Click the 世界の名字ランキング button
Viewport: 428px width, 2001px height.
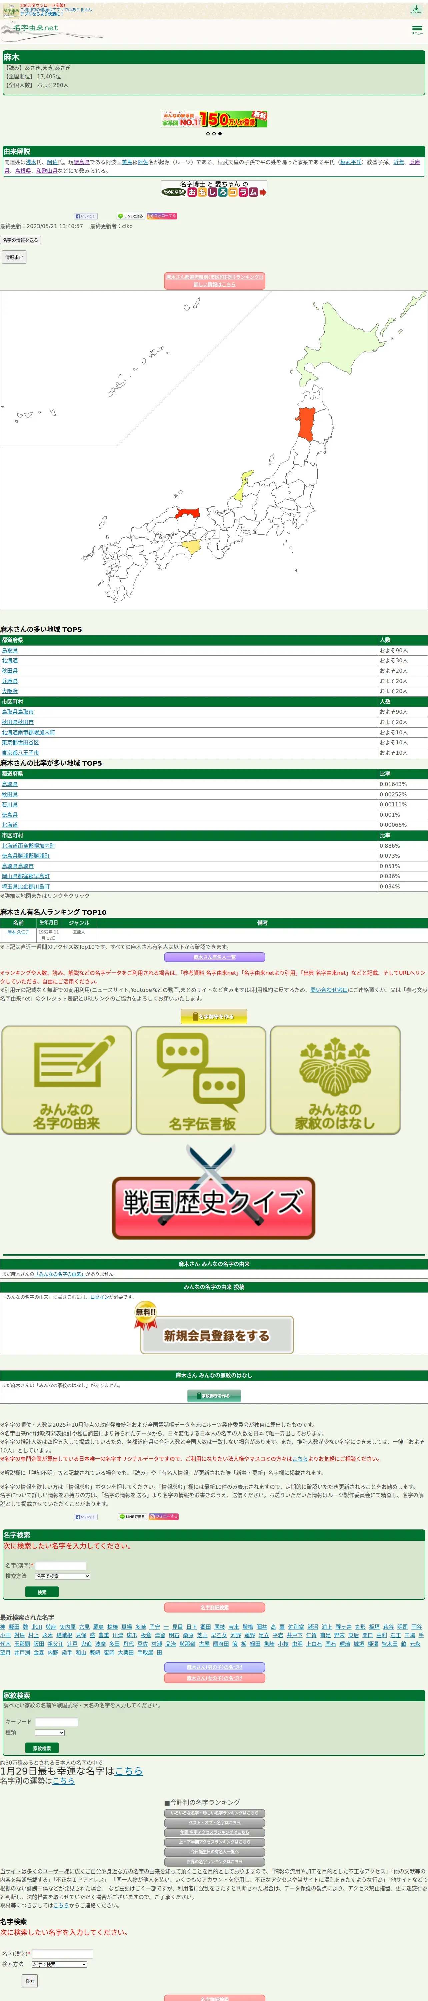(x=214, y=1861)
